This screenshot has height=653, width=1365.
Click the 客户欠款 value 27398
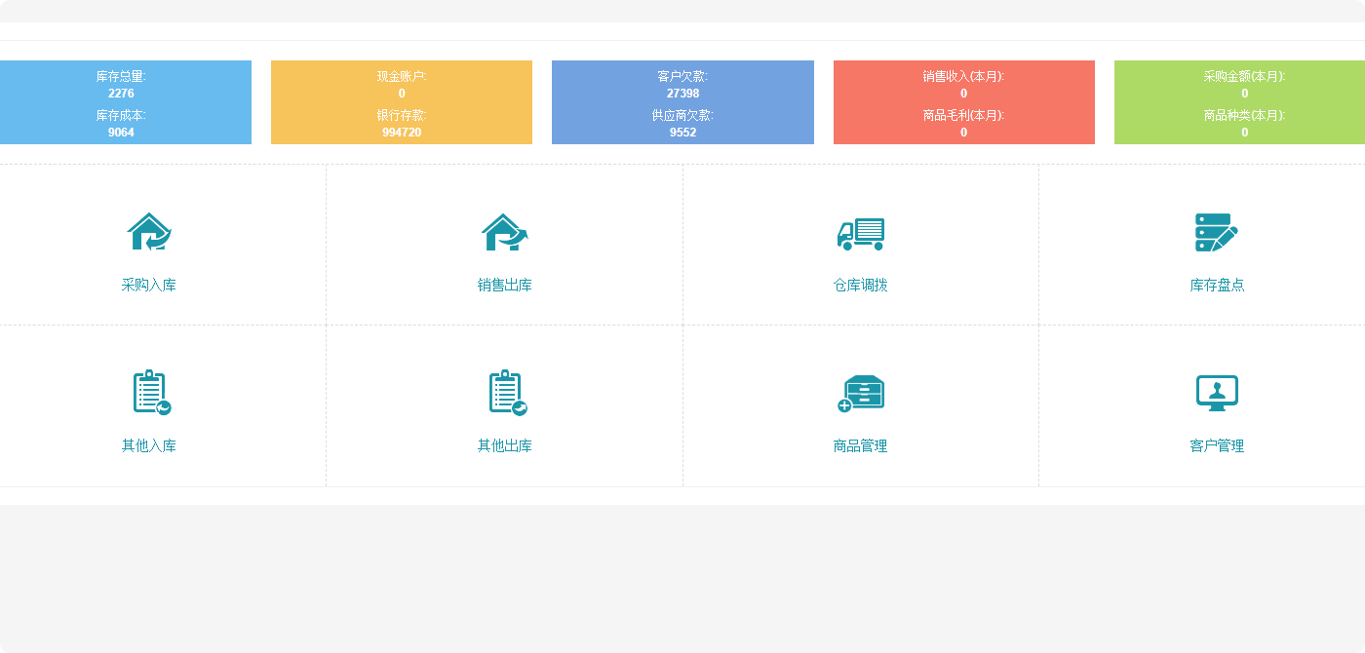(682, 94)
